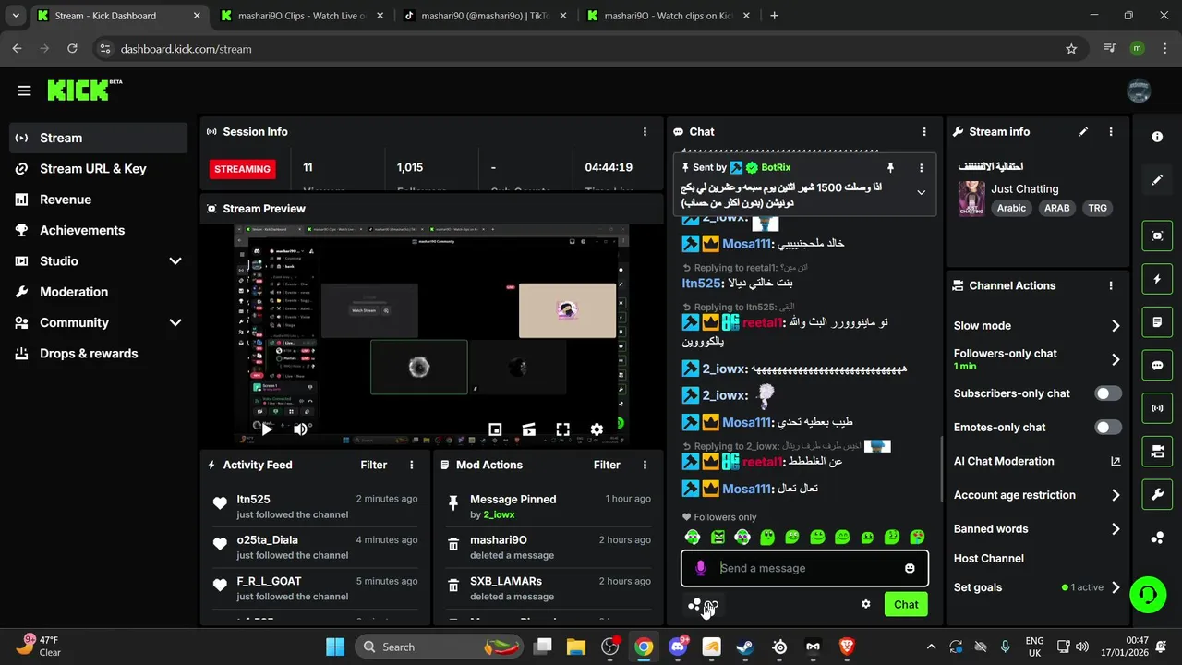
Task: Open the profile avatar menu
Action: point(1139,91)
